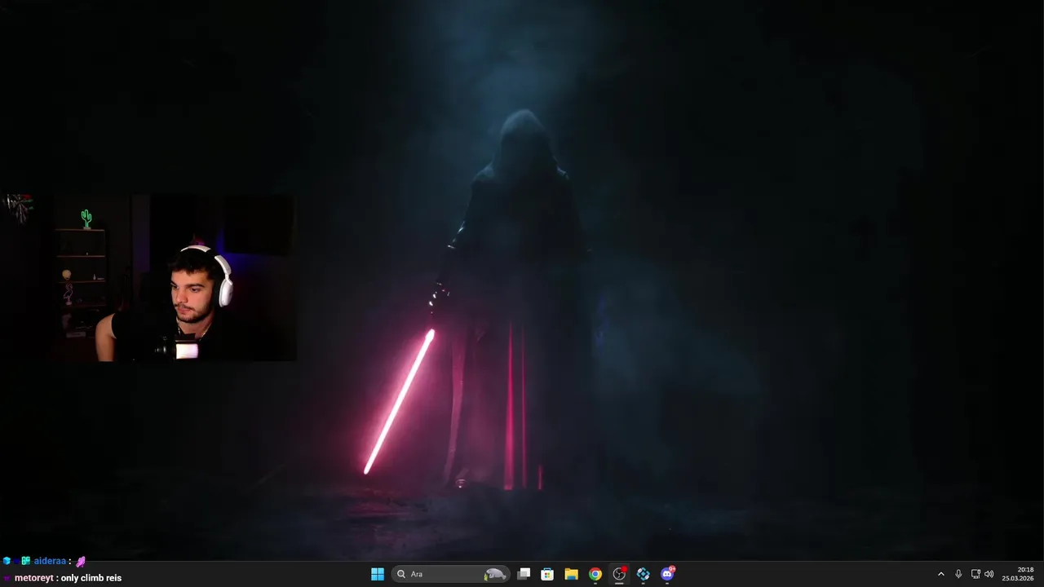Click the webcam overlay of the streamer

(x=148, y=277)
